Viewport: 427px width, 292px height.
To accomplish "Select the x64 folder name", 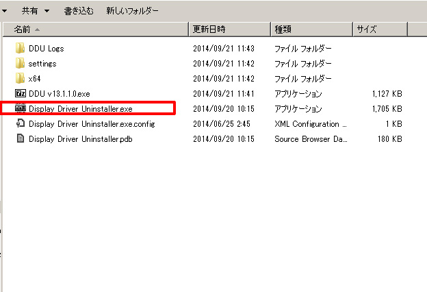I will point(35,79).
